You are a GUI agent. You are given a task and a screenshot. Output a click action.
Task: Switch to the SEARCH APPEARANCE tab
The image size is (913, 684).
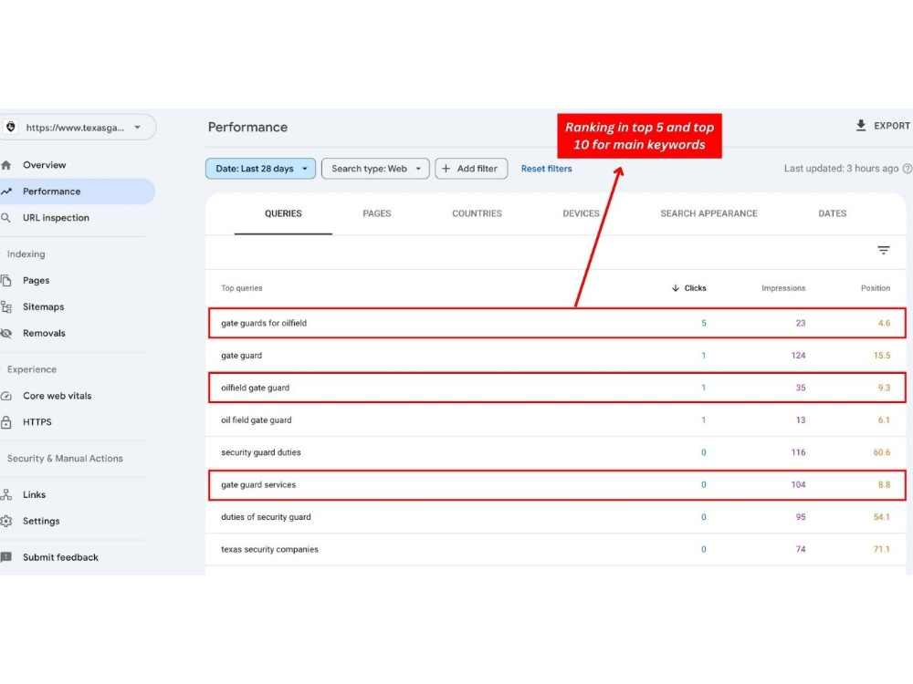[708, 213]
